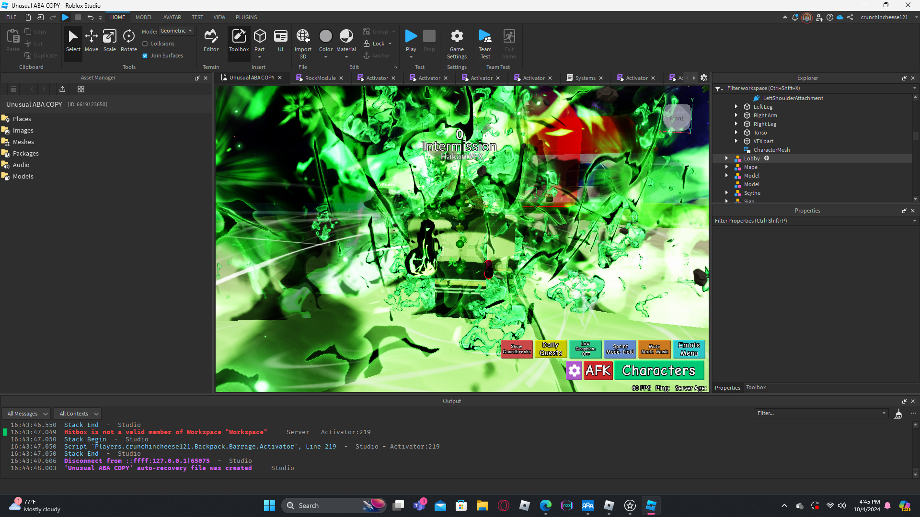Open the UI insert tool

(280, 41)
